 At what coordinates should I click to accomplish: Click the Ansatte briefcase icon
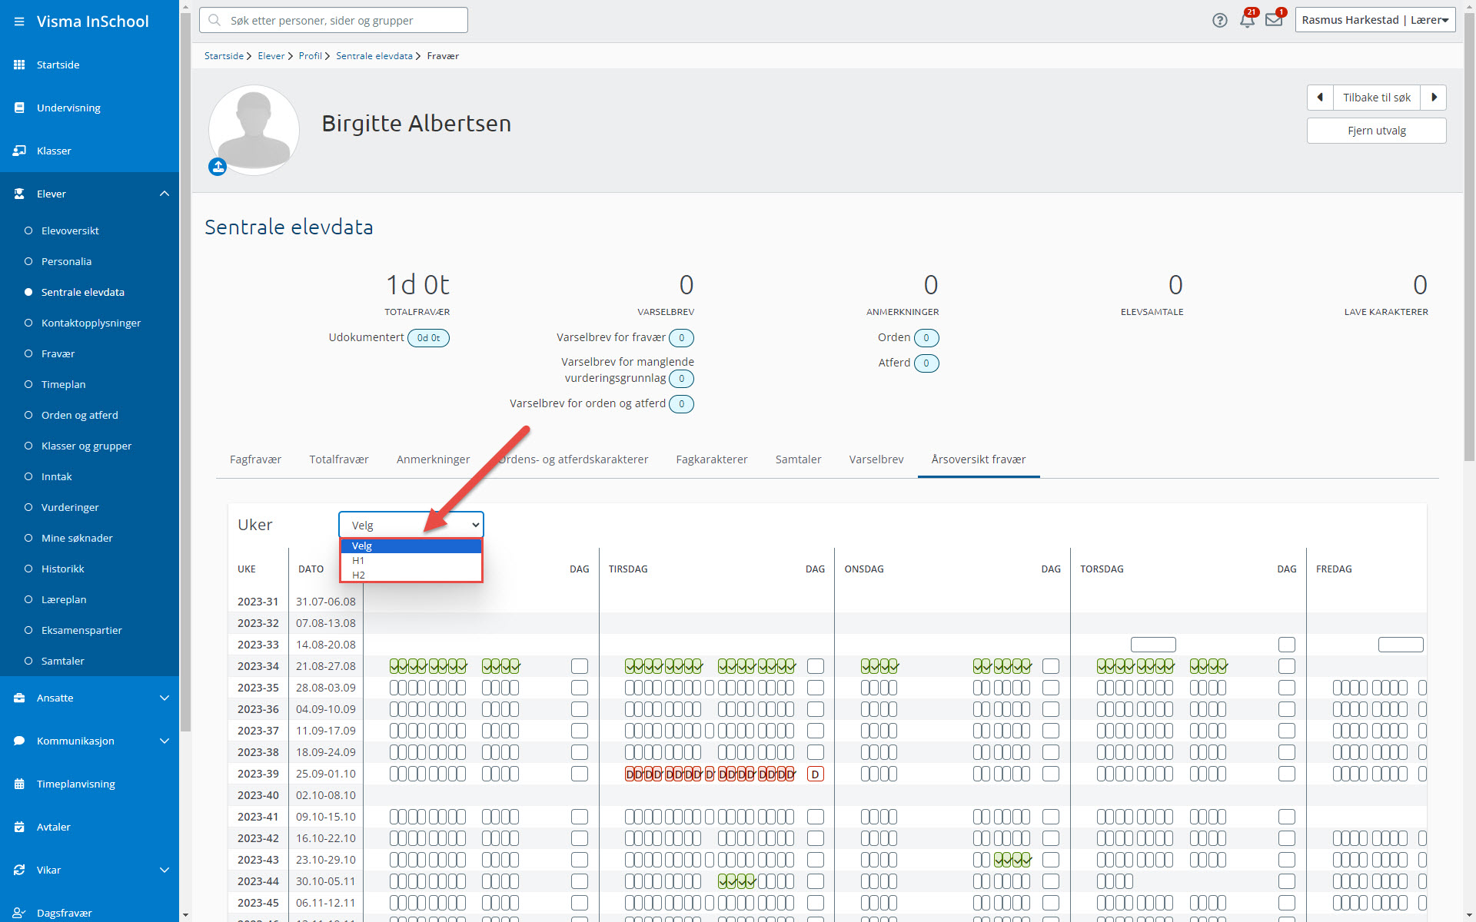tap(19, 698)
